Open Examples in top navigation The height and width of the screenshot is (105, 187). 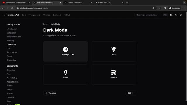click(57, 15)
